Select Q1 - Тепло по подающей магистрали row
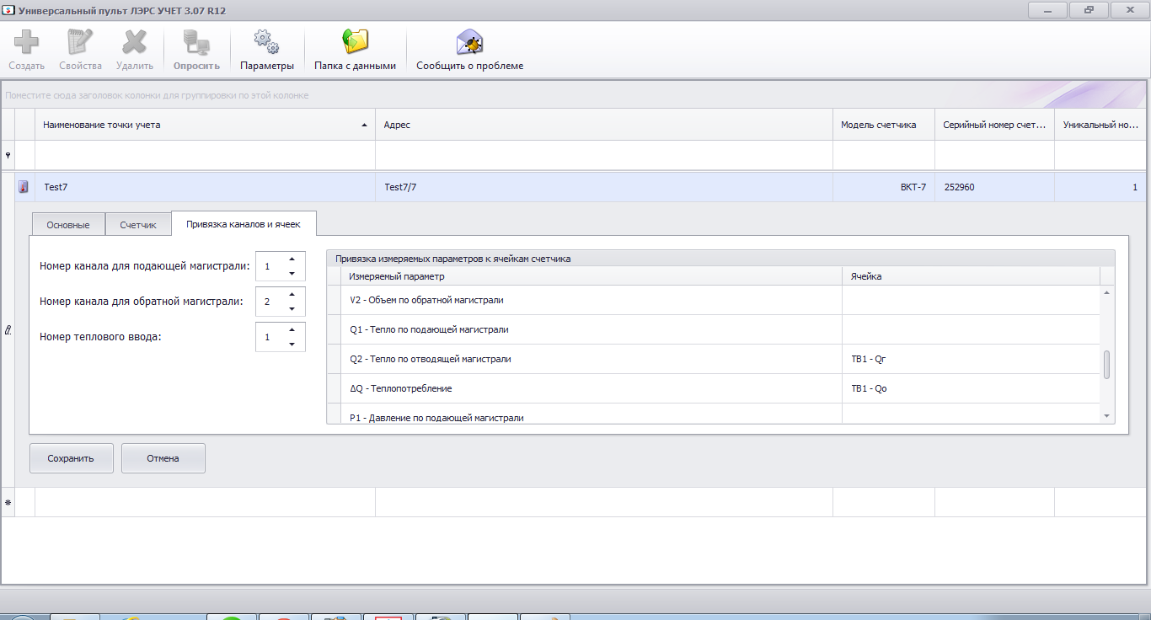 point(713,329)
